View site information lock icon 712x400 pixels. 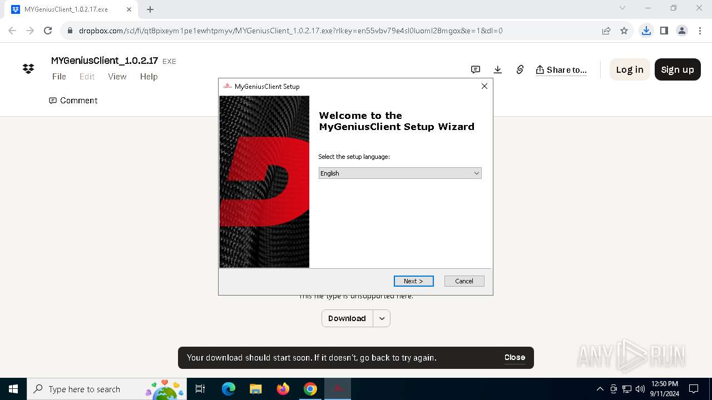point(70,31)
